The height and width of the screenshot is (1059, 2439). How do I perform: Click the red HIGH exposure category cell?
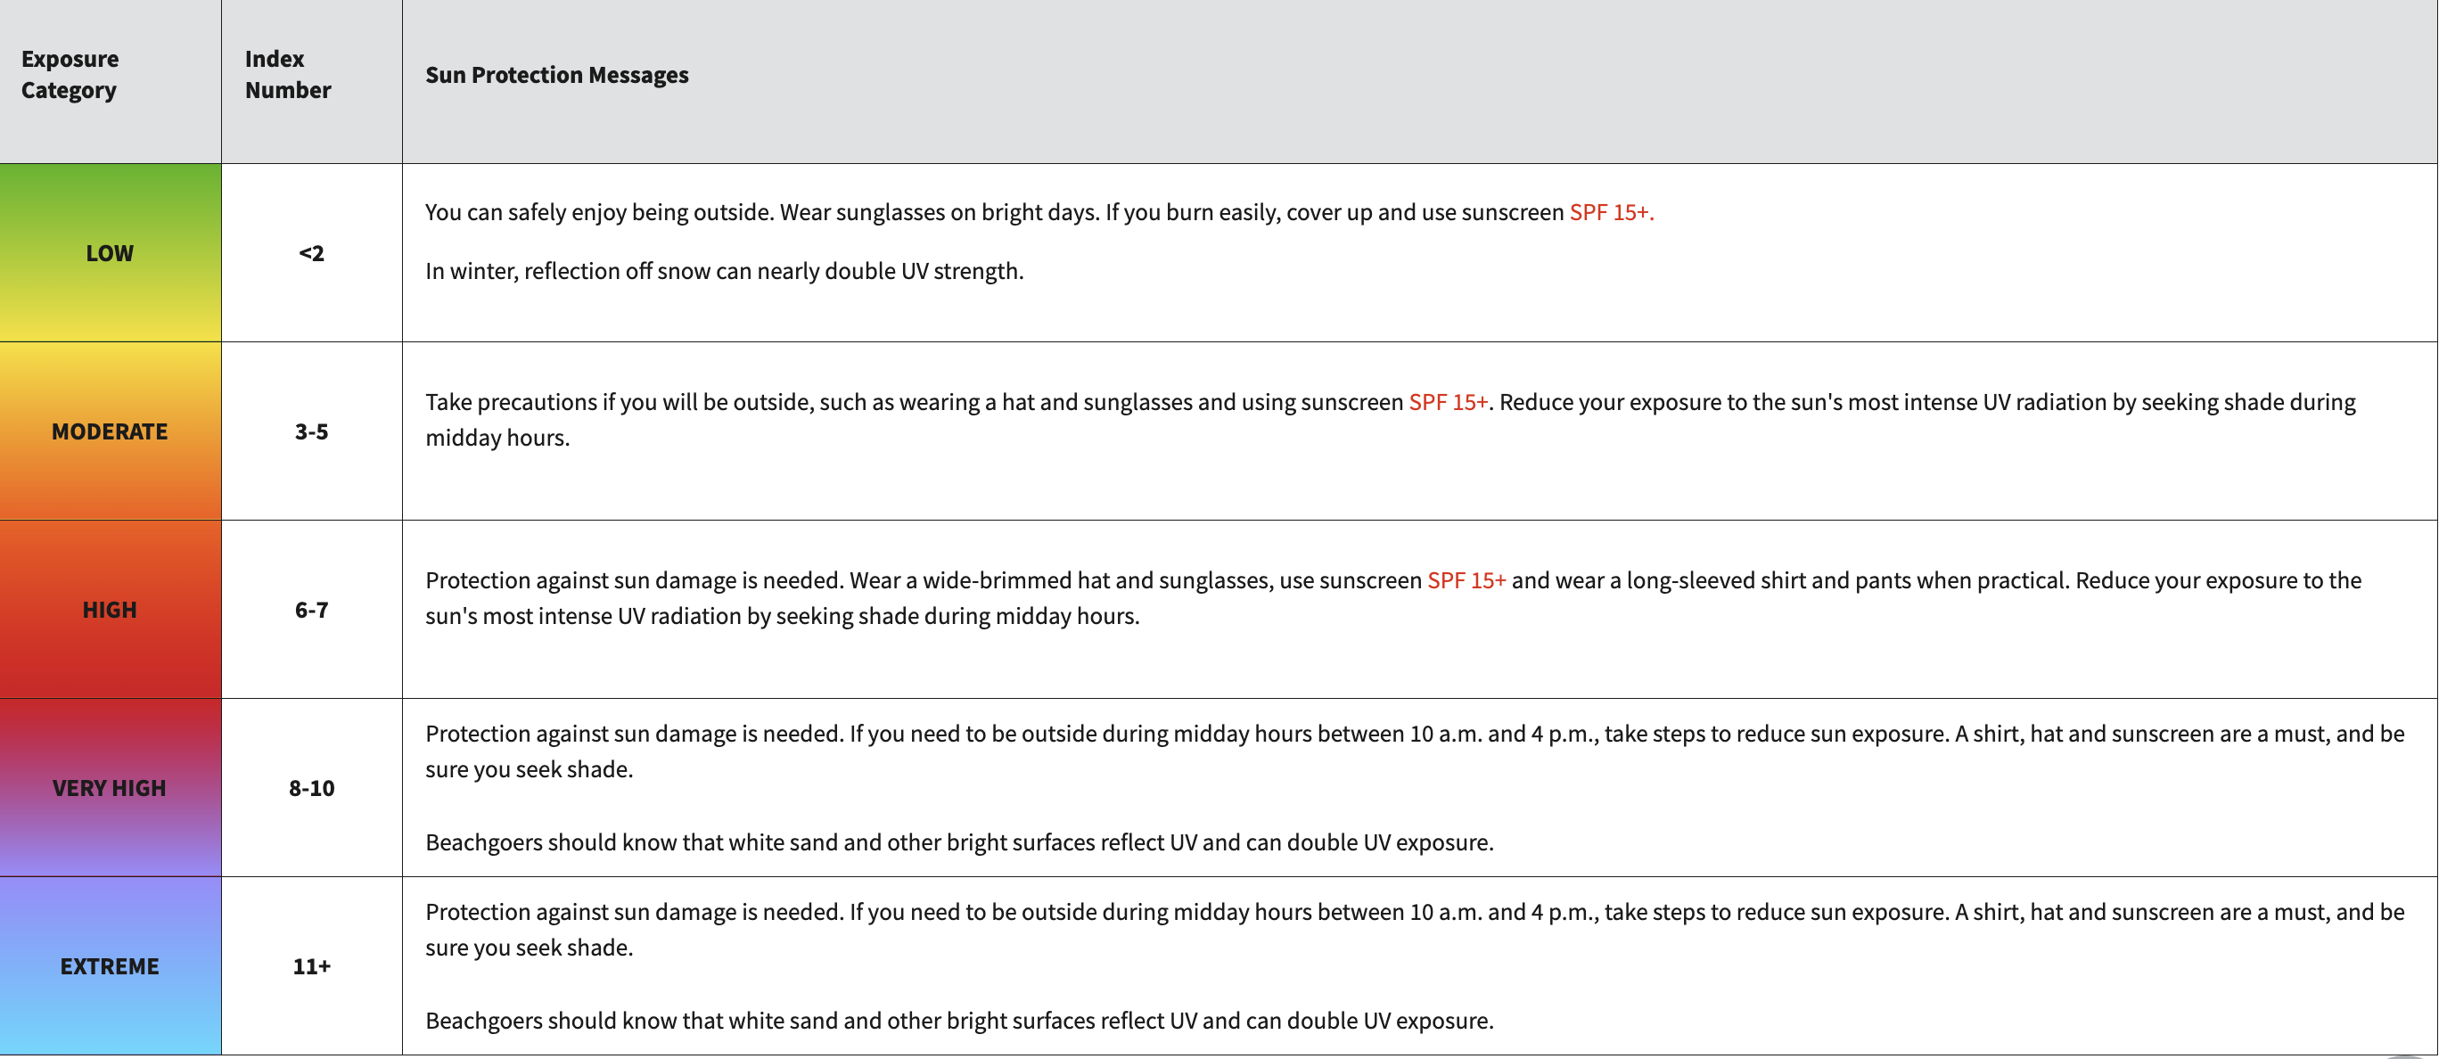click(110, 610)
